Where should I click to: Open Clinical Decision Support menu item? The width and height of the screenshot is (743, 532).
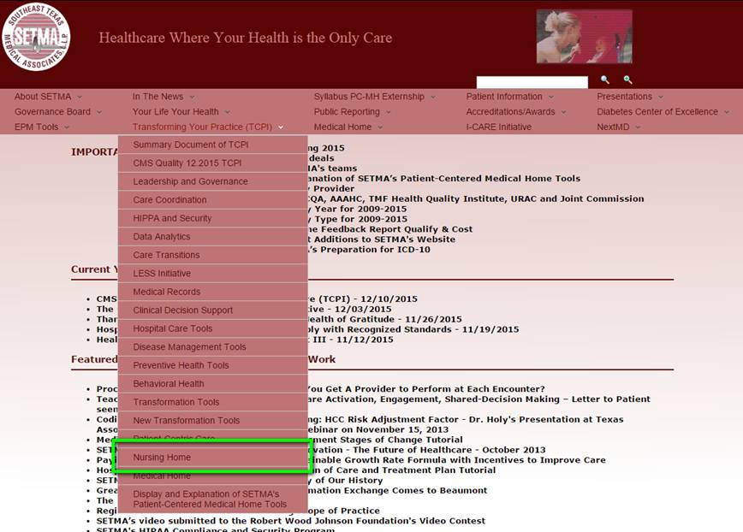tap(213, 310)
